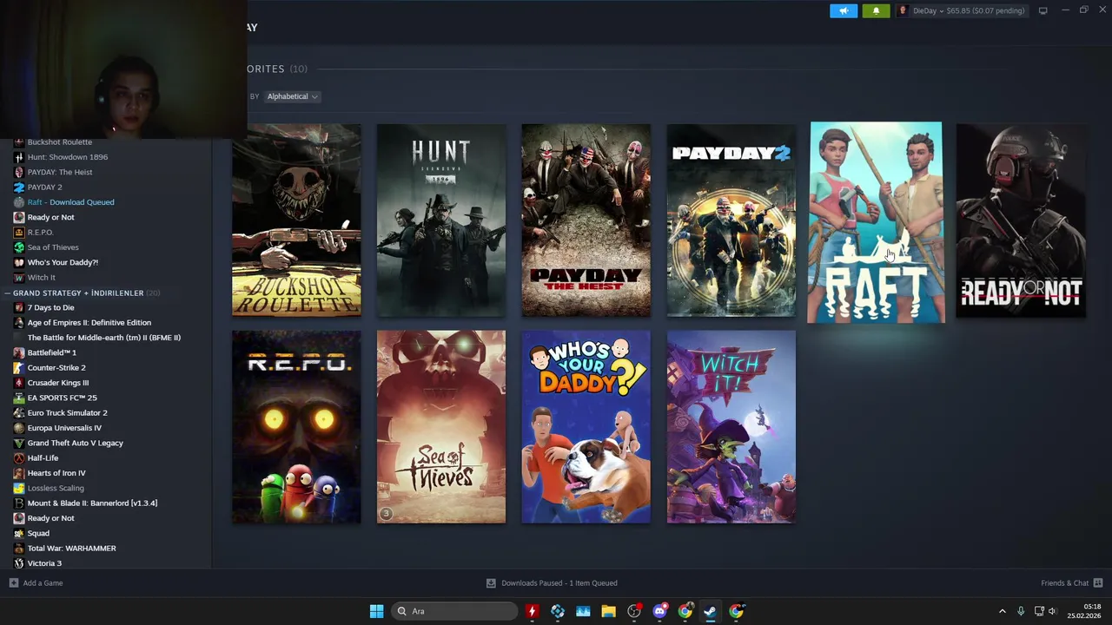Open the Who's Your Daddy cover
This screenshot has height=625, width=1112.
pyautogui.click(x=586, y=426)
